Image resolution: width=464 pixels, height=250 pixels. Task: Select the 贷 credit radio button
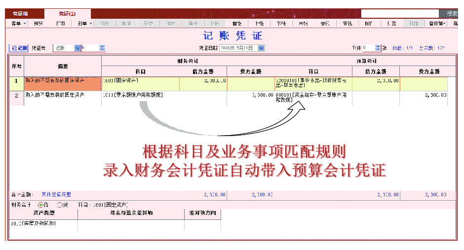(x=60, y=204)
